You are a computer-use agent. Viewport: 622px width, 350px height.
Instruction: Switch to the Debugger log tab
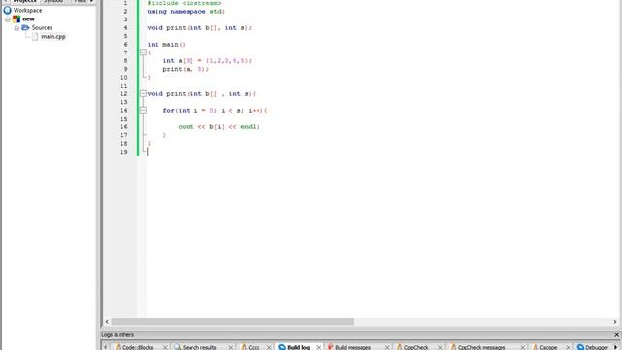click(597, 347)
